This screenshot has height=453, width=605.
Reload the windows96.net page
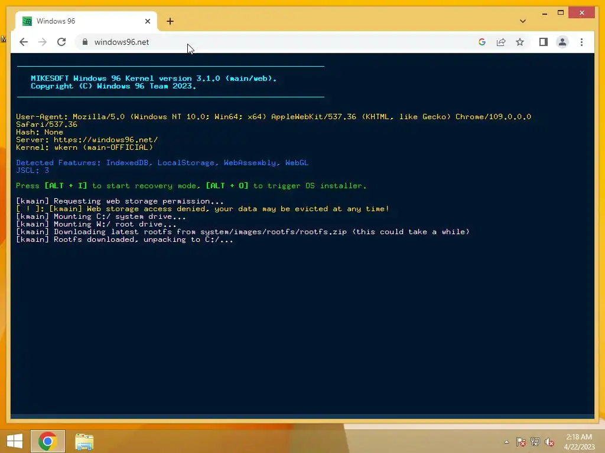coord(61,42)
